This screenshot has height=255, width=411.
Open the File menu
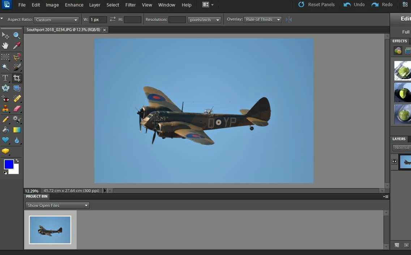point(22,5)
